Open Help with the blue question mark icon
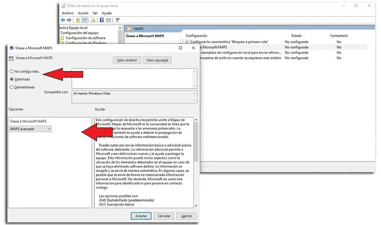 [102, 20]
